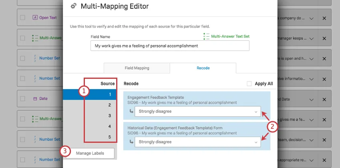The image size is (340, 168).
Task: Switch to the Field Mapping tab
Action: pyautogui.click(x=137, y=68)
